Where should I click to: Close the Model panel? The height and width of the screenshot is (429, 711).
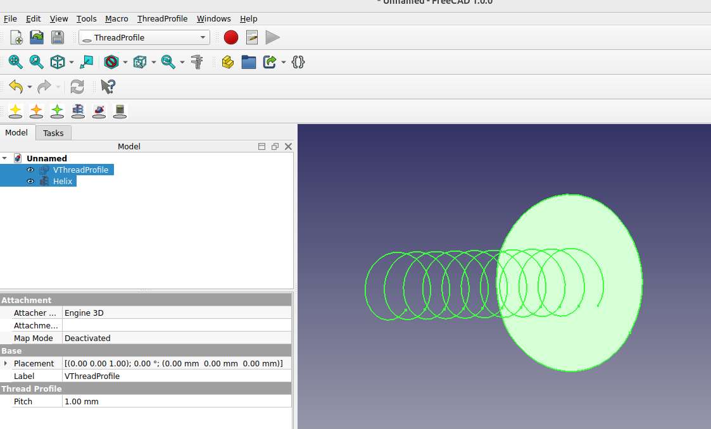tap(289, 146)
